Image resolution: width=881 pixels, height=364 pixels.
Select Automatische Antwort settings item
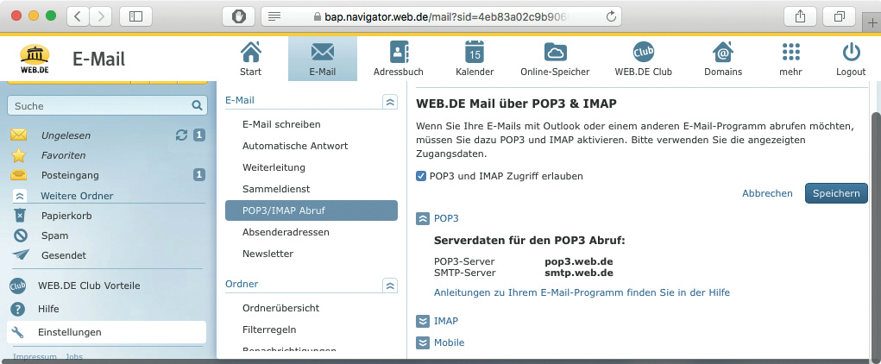295,146
